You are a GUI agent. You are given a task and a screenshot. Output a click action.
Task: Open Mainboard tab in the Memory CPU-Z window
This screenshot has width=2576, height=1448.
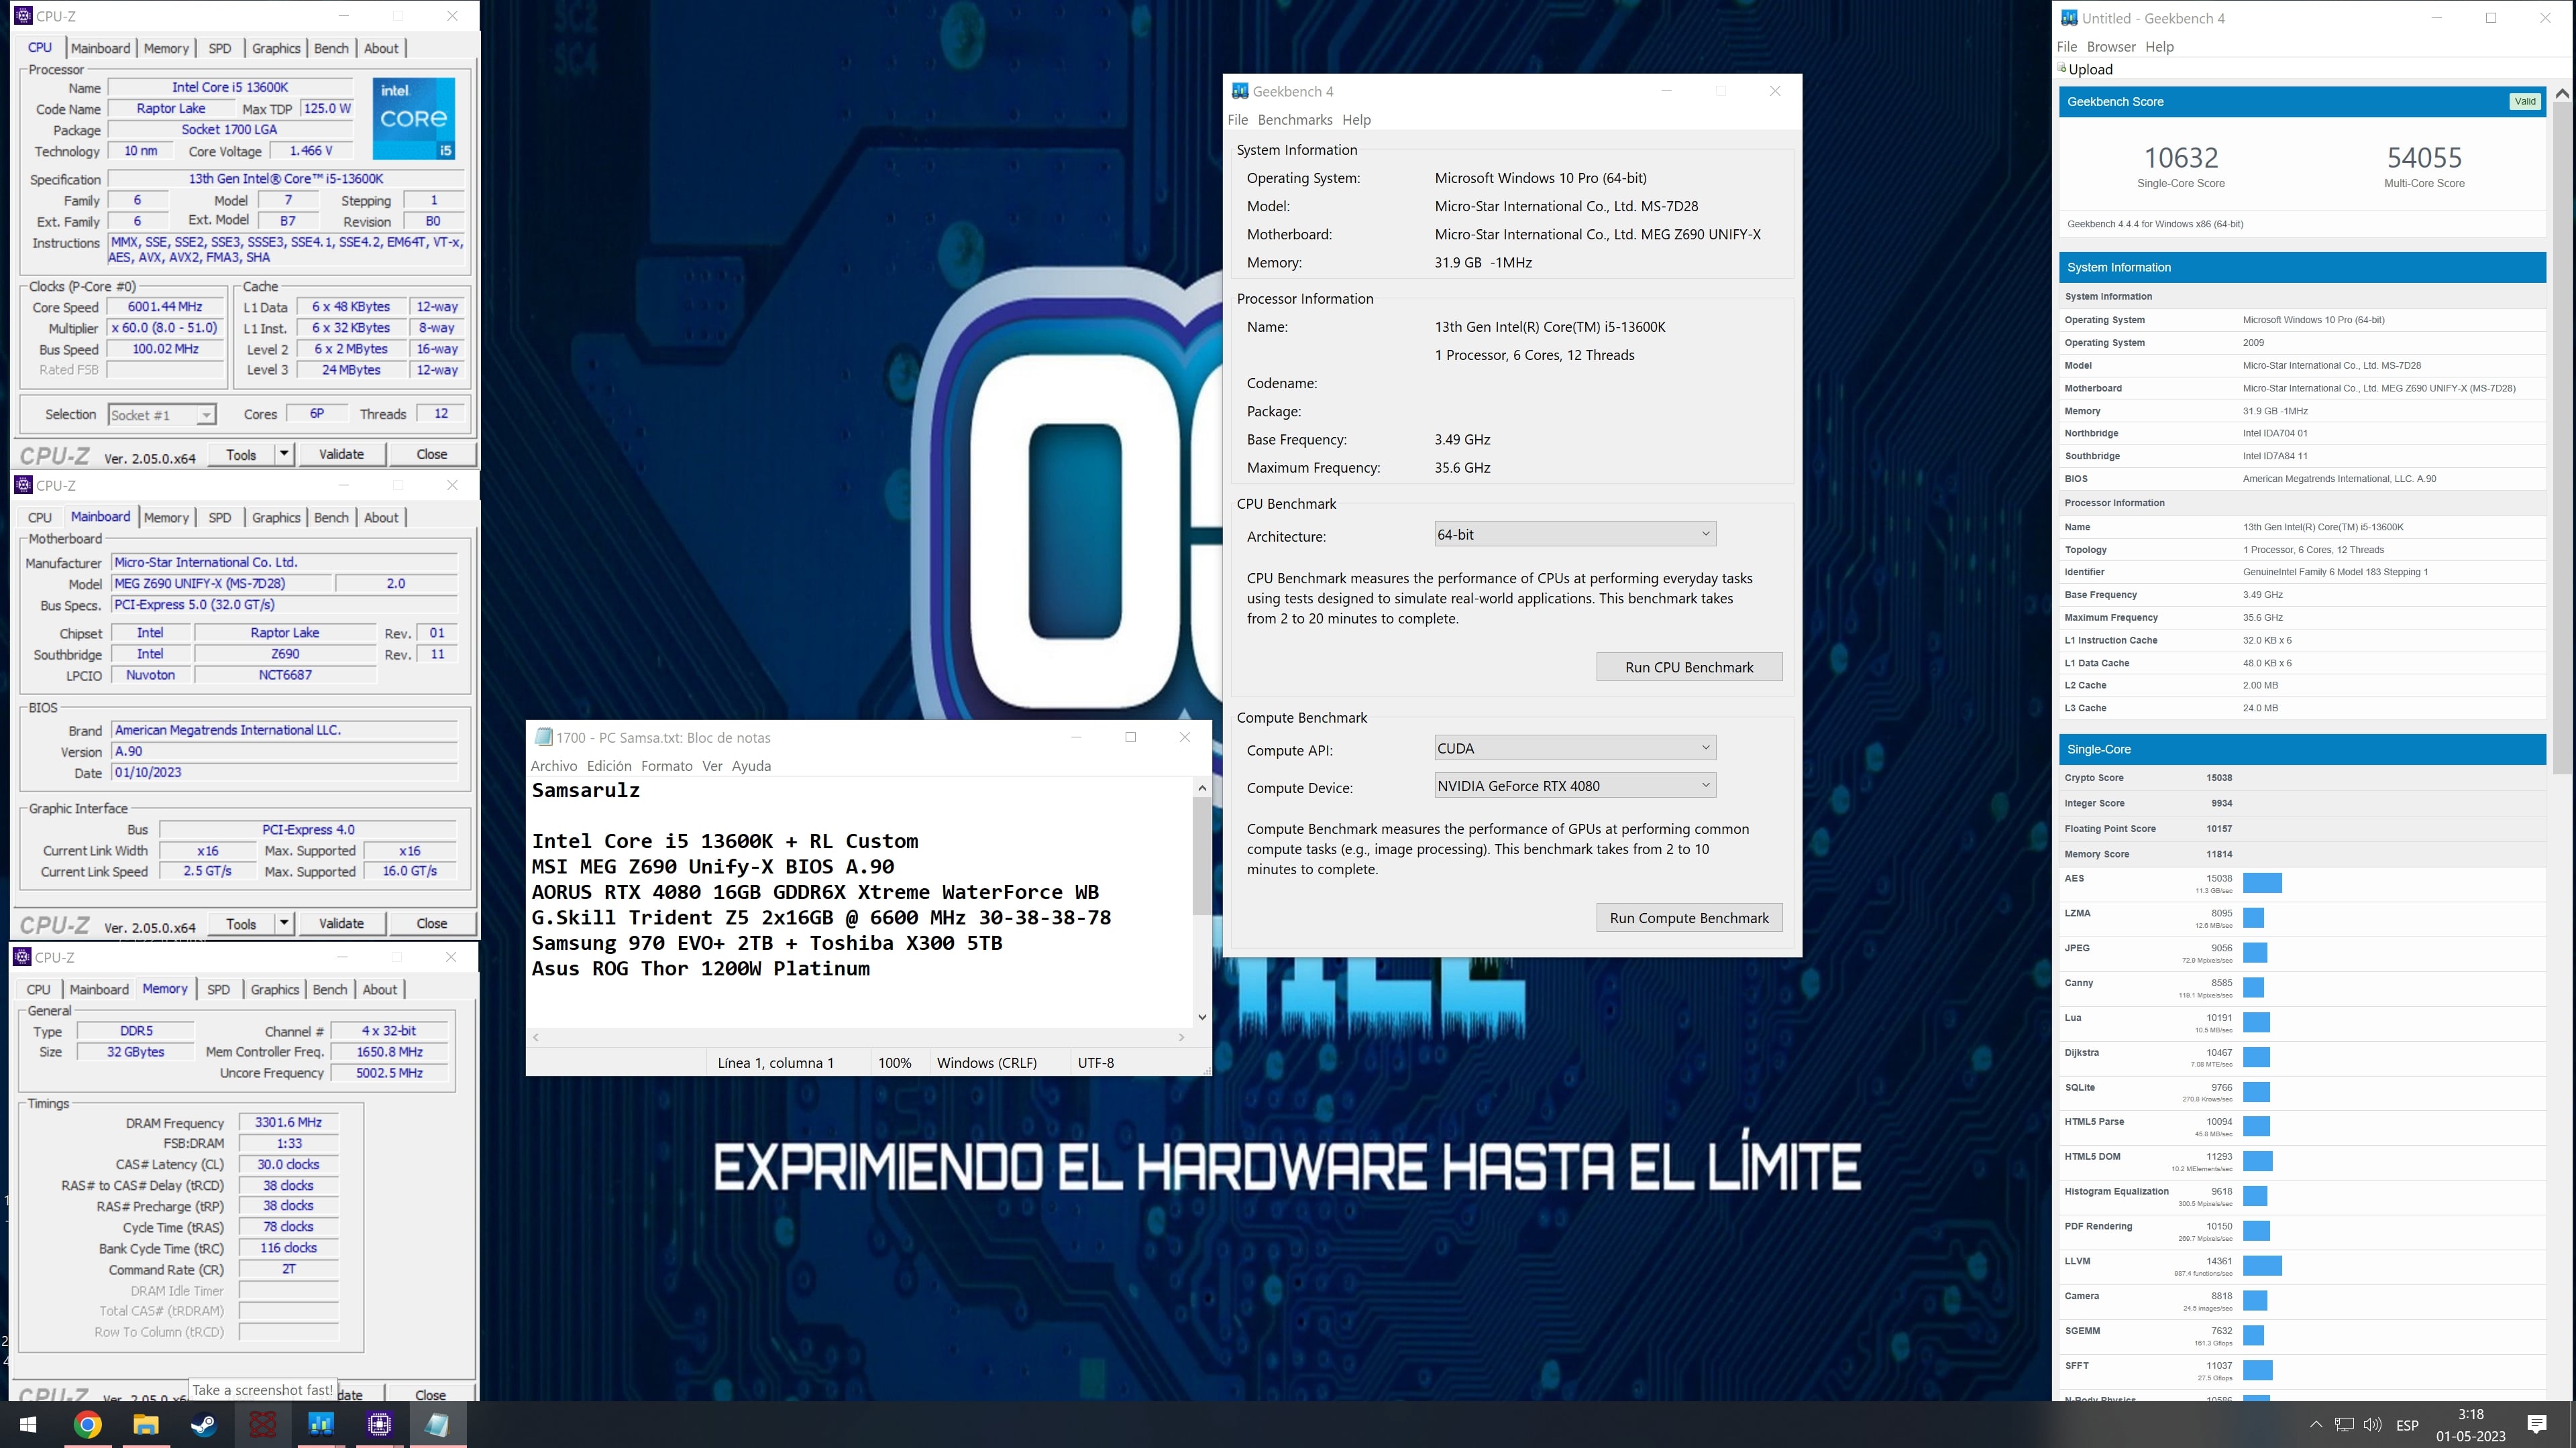point(99,989)
